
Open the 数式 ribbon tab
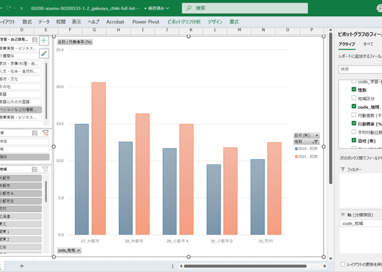point(27,22)
